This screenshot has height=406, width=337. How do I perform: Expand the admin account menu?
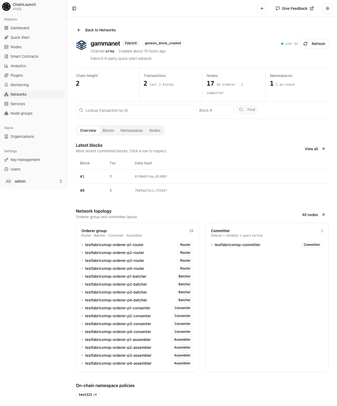tap(34, 181)
